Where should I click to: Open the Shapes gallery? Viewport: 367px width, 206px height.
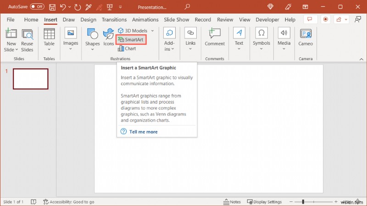click(x=92, y=39)
